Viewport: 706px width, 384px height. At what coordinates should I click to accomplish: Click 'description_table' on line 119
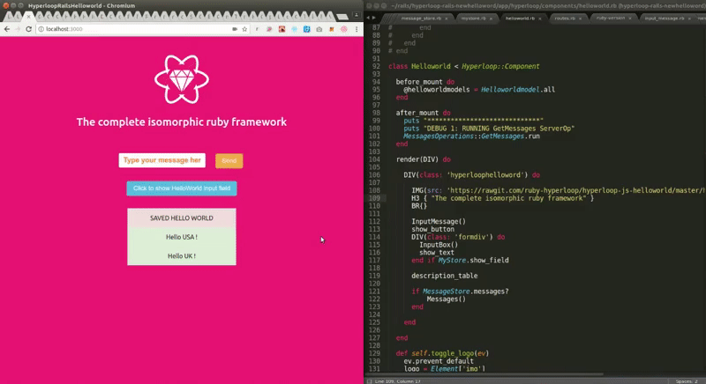(x=445, y=276)
